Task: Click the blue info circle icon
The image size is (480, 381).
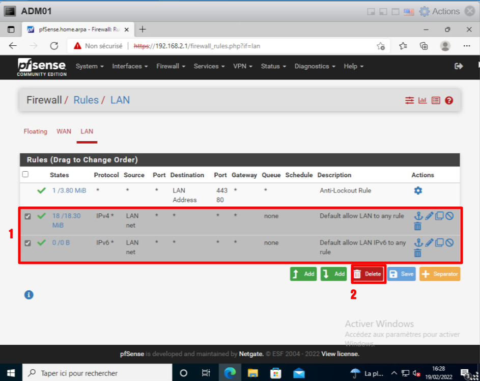Action: [29, 294]
